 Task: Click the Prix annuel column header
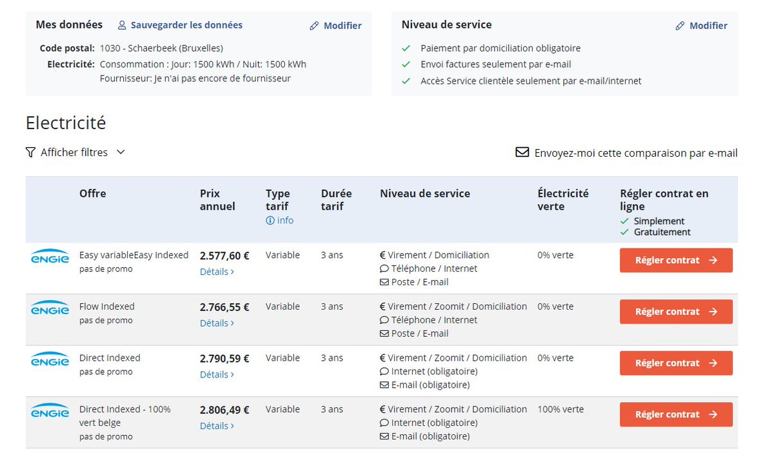[x=217, y=200]
